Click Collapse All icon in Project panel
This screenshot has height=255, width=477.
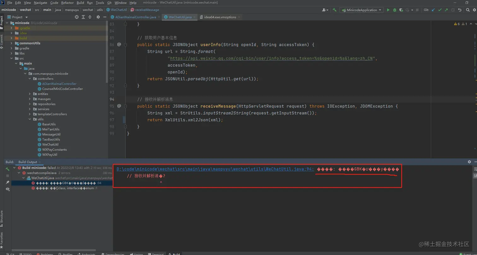(x=90, y=17)
